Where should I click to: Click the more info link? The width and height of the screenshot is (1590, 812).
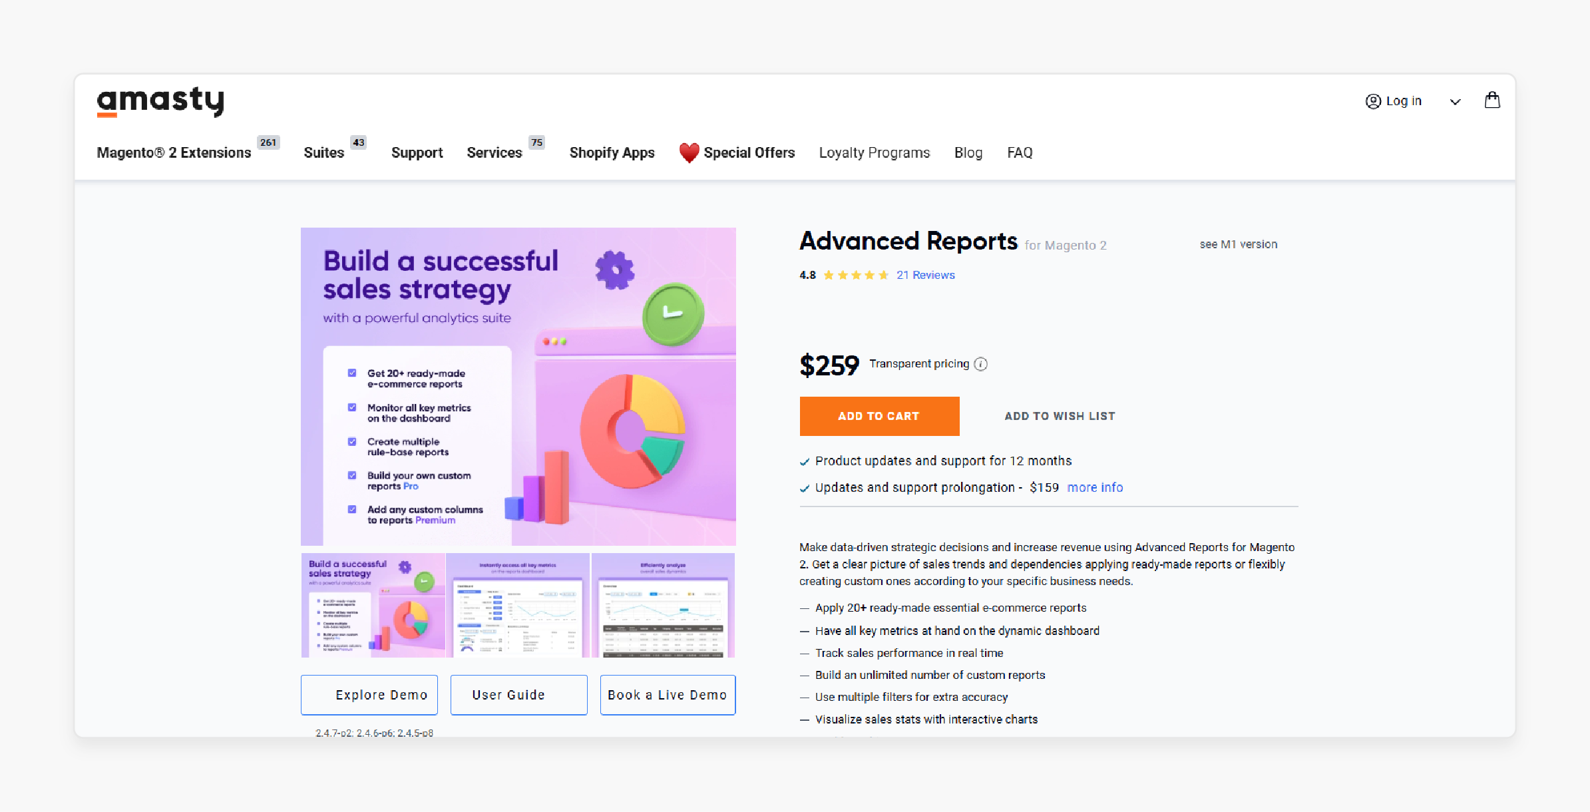1096,487
